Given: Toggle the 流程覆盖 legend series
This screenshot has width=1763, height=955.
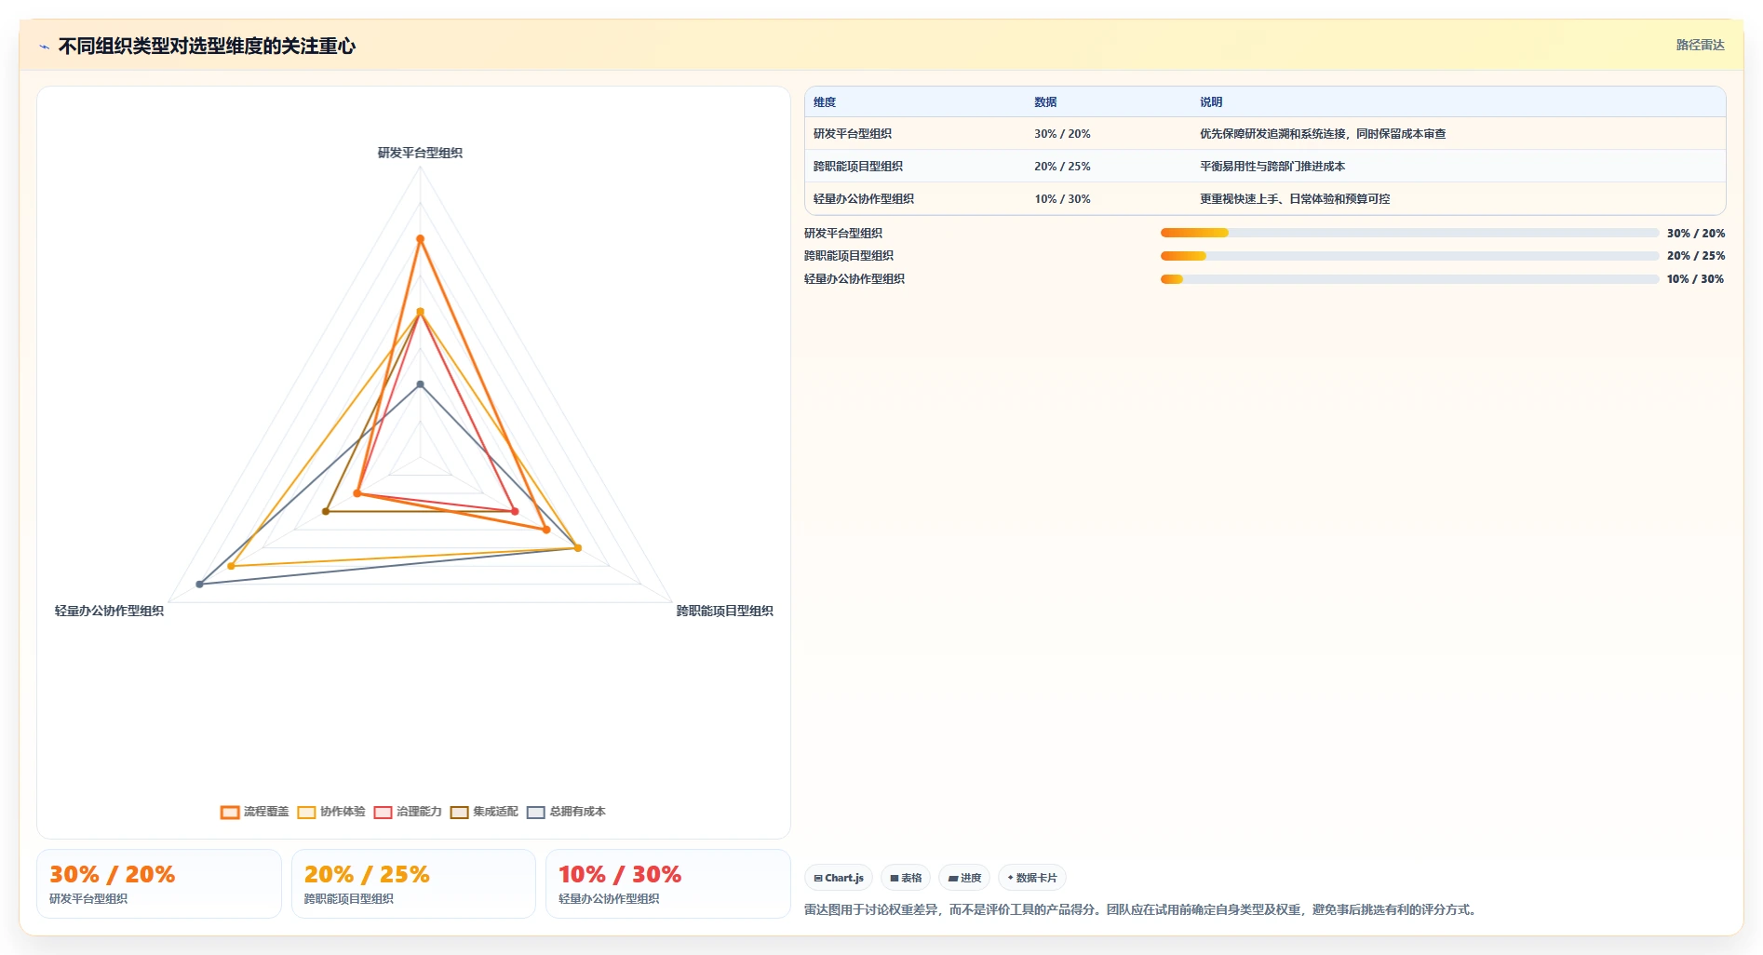Looking at the screenshot, I should pos(255,812).
